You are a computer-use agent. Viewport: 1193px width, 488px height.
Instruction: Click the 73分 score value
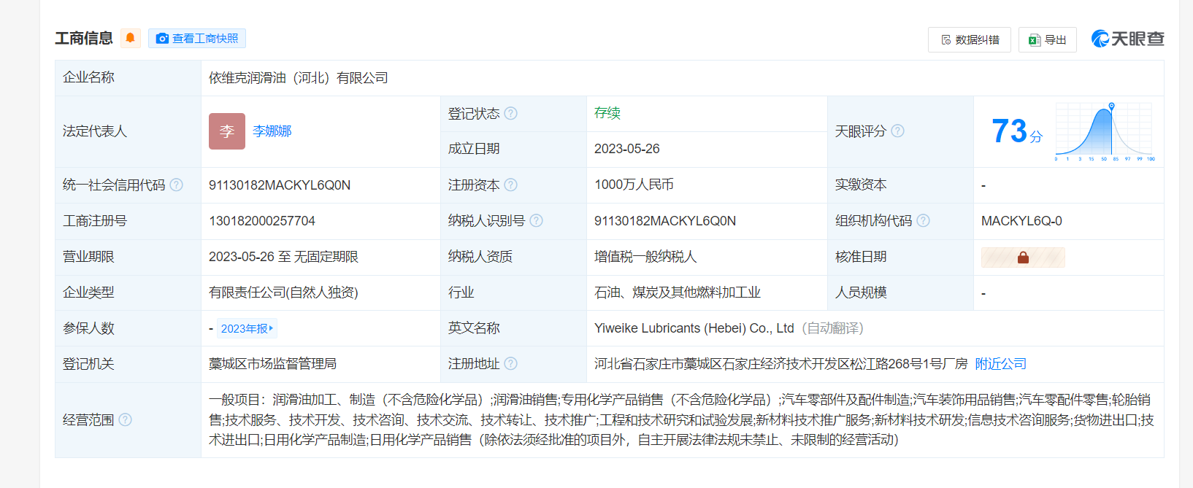pos(1017,131)
